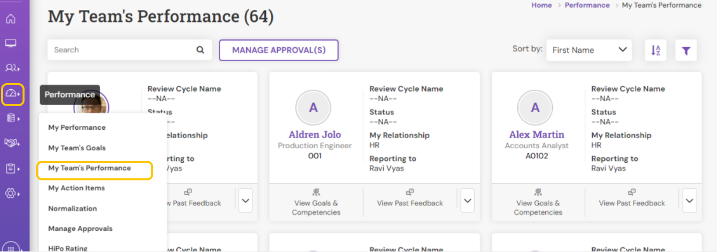Open the clipboard icon in sidebar

pyautogui.click(x=12, y=168)
